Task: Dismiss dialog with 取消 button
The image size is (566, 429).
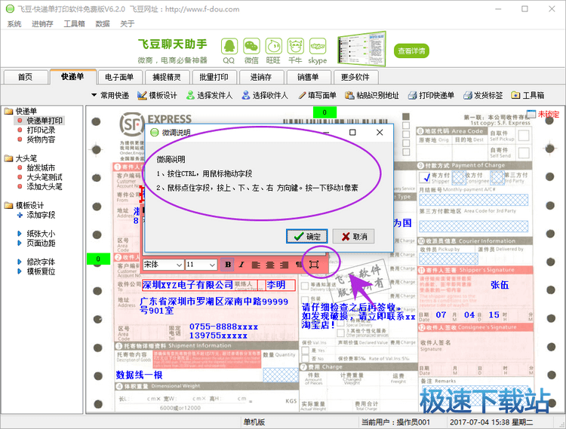Action: click(x=353, y=237)
